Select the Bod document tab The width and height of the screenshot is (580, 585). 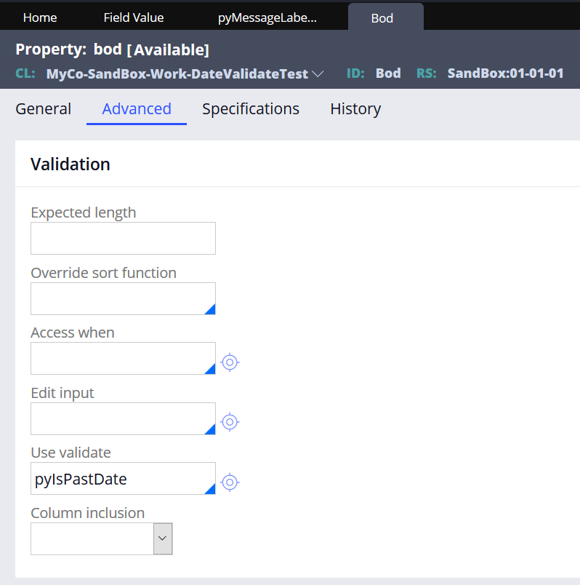point(382,17)
